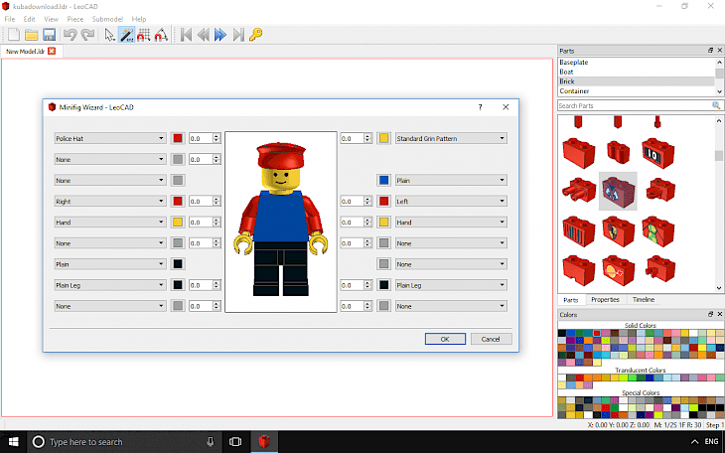The width and height of the screenshot is (725, 453).
Task: Open the View menu
Action: (x=51, y=19)
